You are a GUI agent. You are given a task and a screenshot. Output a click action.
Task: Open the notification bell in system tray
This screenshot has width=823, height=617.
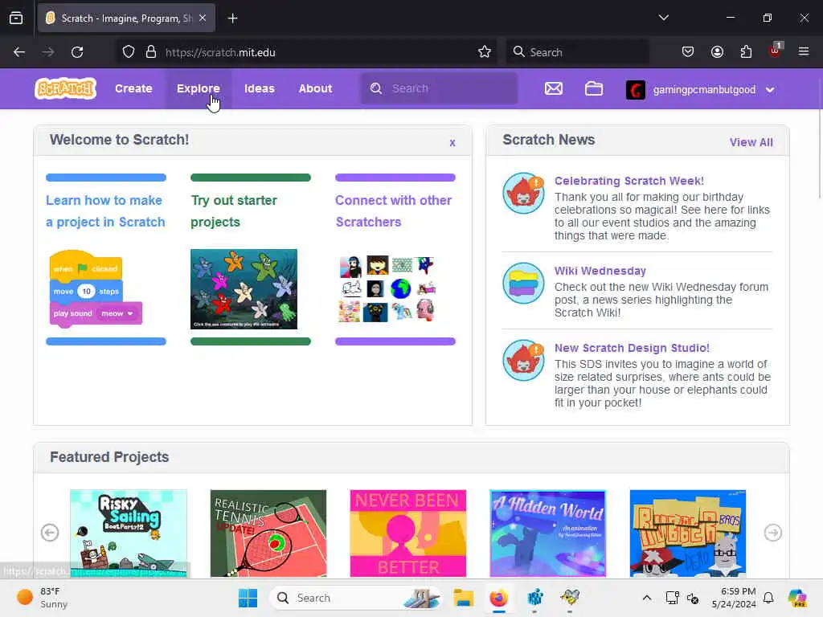tap(768, 598)
